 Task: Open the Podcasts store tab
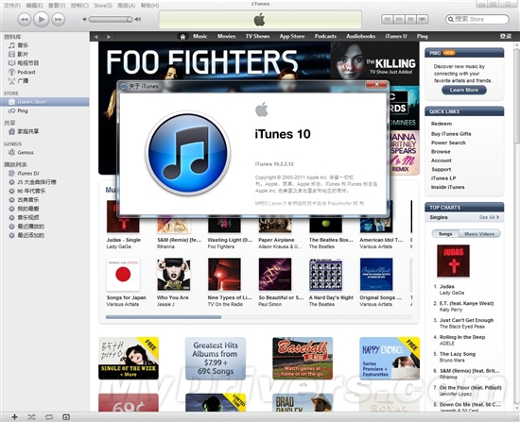[x=325, y=36]
